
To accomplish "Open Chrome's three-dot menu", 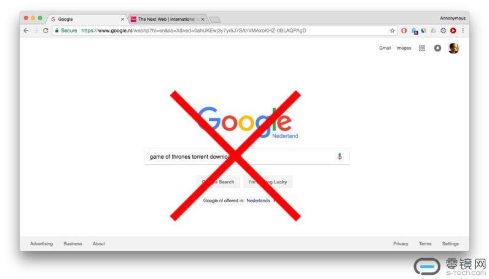I will [x=463, y=31].
